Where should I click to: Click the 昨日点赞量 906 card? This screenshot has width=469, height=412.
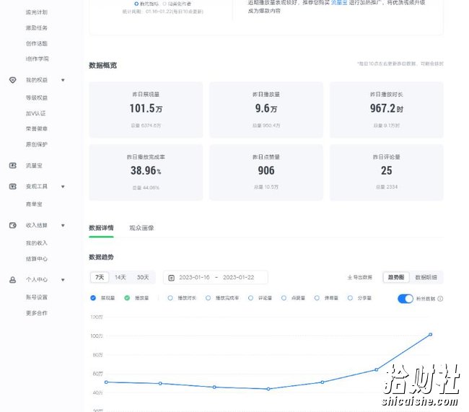[266, 172]
